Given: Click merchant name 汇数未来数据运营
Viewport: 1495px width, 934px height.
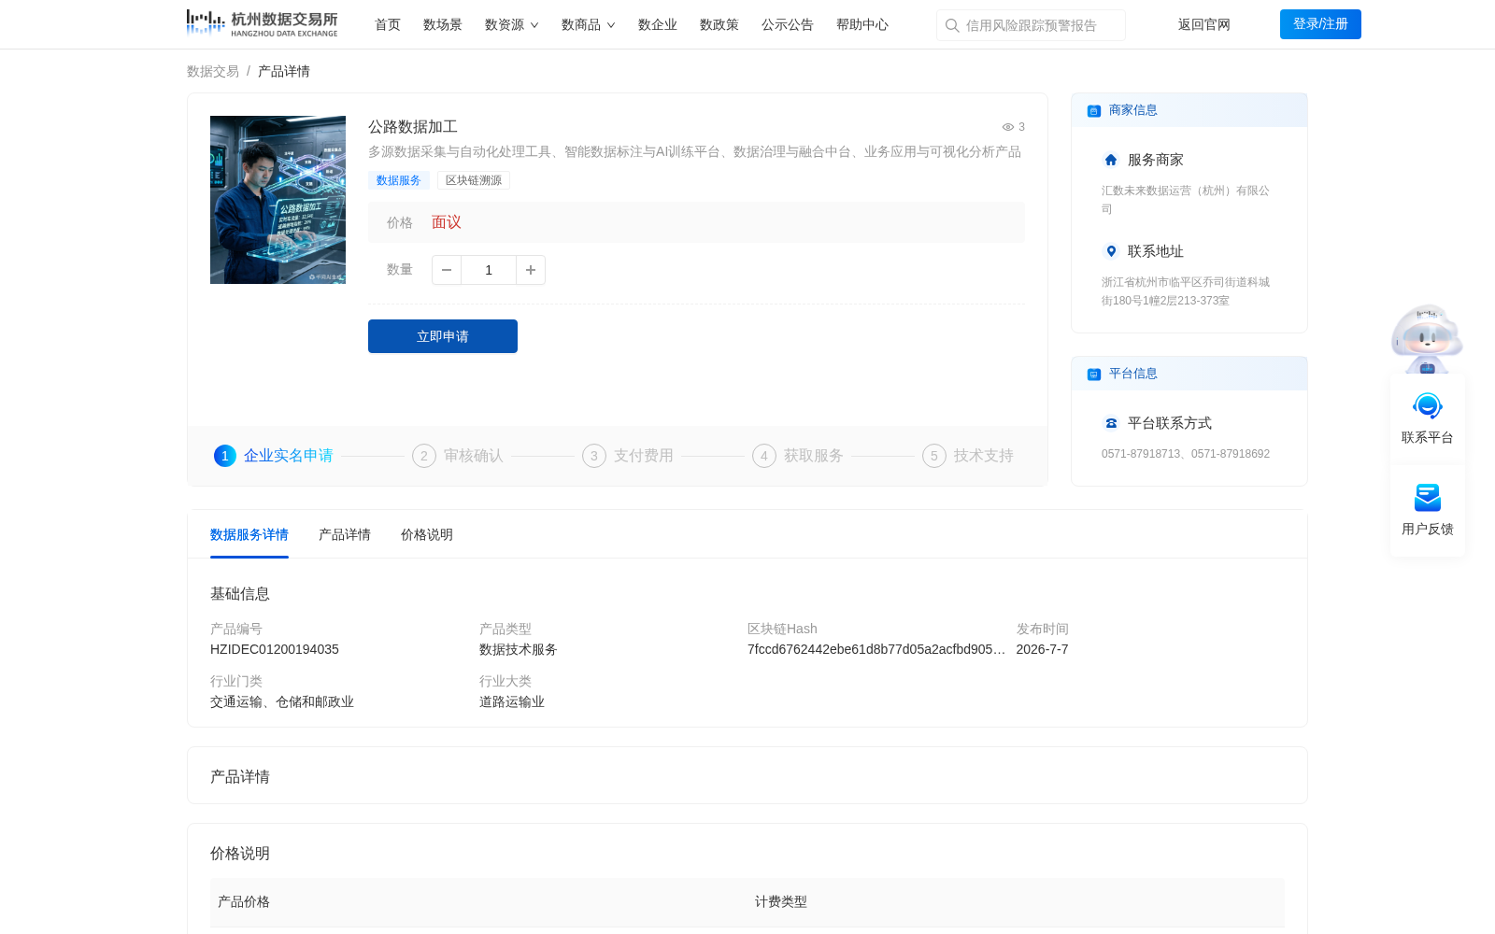Looking at the screenshot, I should (x=1186, y=200).
